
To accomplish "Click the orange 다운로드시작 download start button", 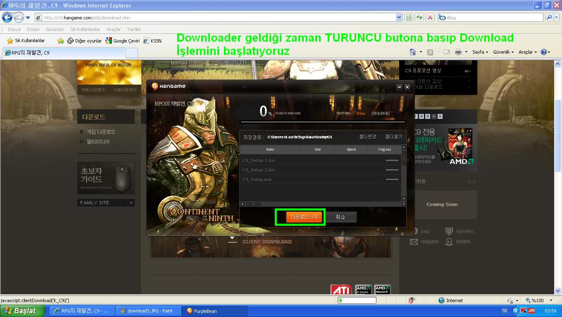I will coord(304,217).
